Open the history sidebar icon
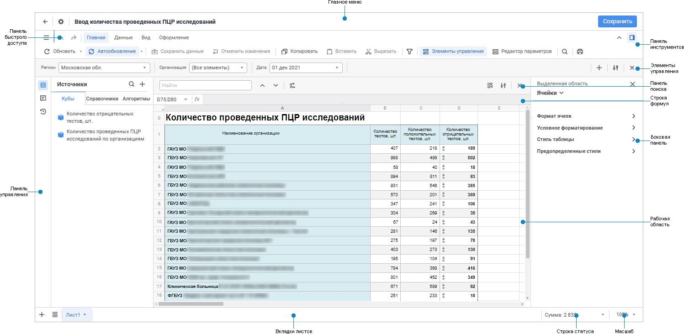The image size is (684, 334). pos(43,111)
